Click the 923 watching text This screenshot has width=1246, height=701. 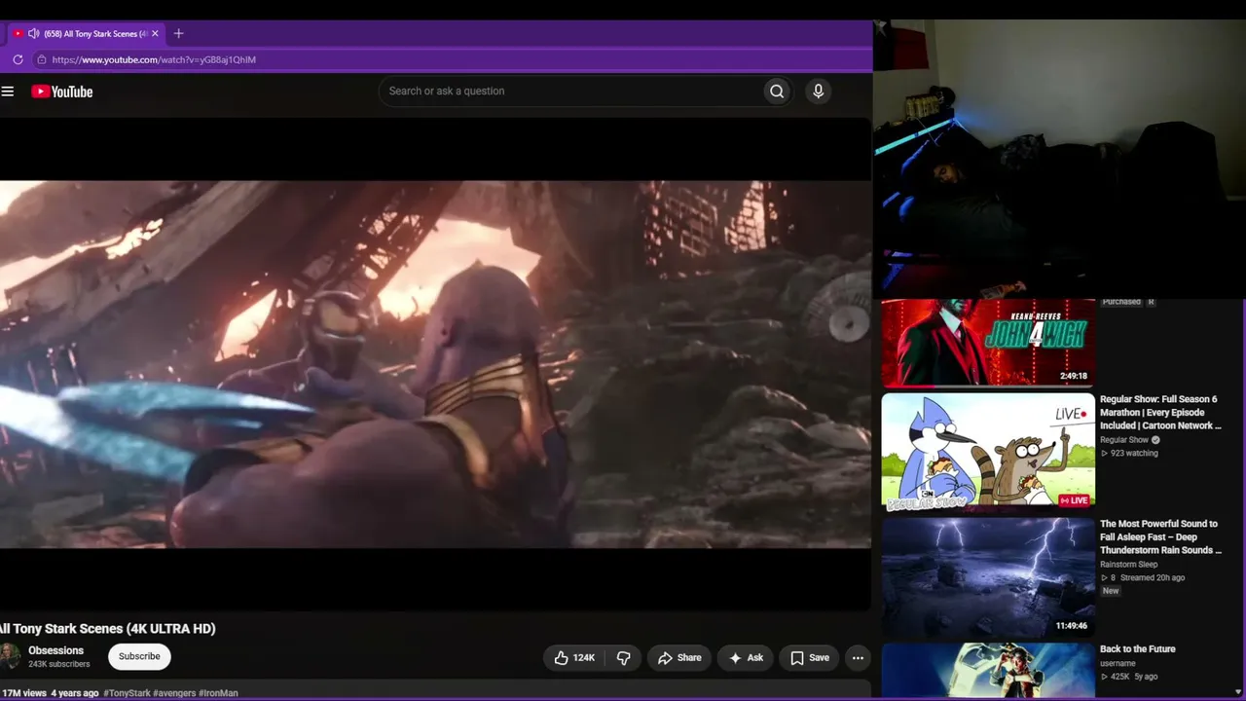(1134, 454)
